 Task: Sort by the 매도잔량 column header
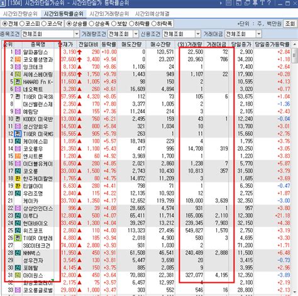click(131, 45)
